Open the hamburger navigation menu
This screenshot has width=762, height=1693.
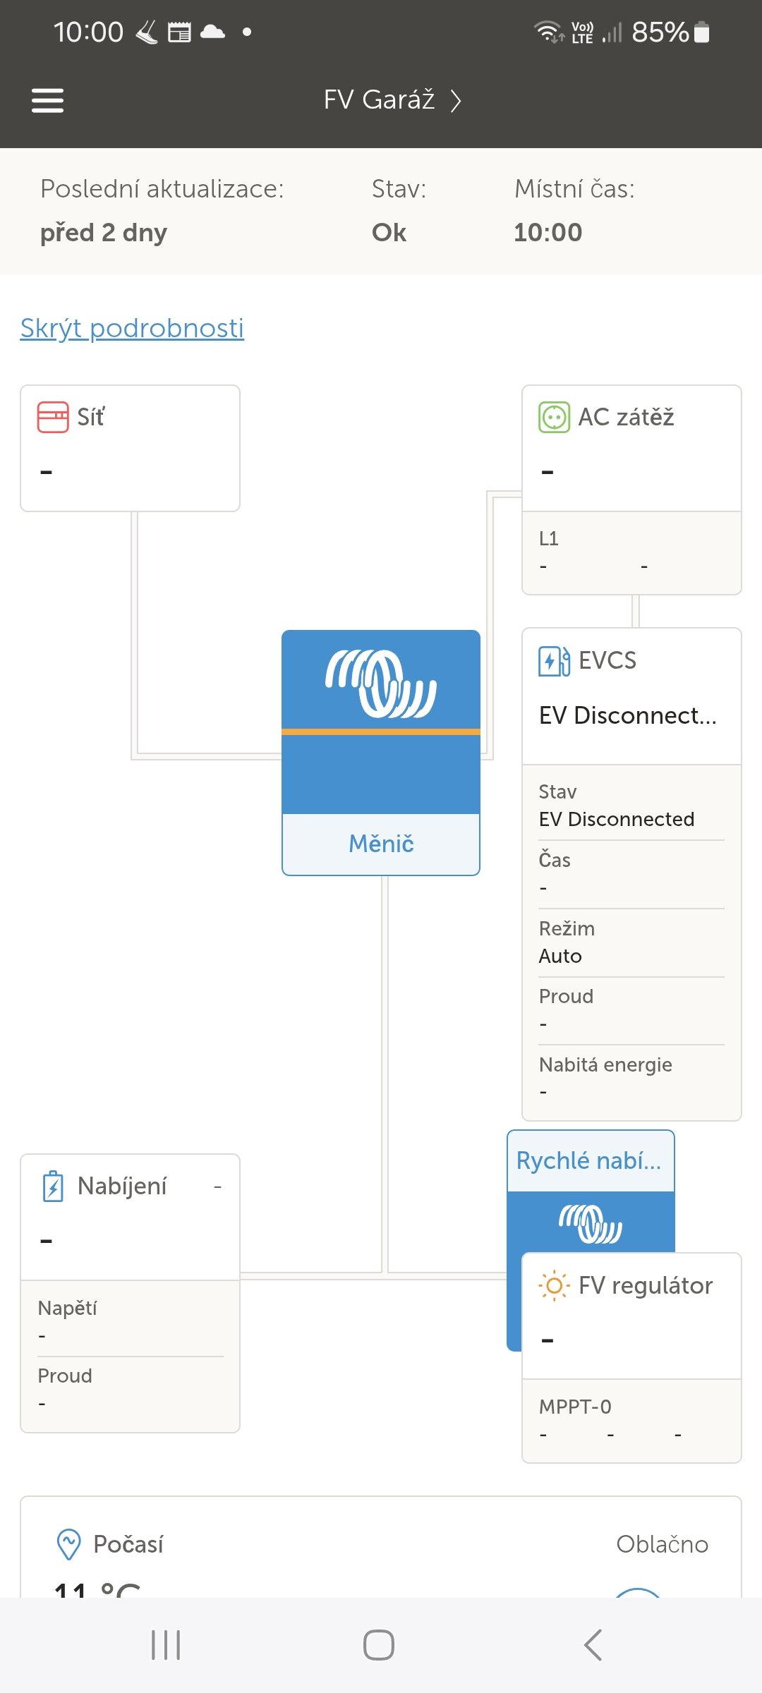[x=48, y=100]
